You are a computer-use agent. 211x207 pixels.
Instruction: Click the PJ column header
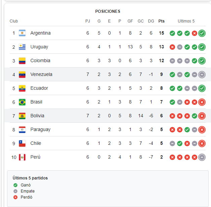coord(88,21)
